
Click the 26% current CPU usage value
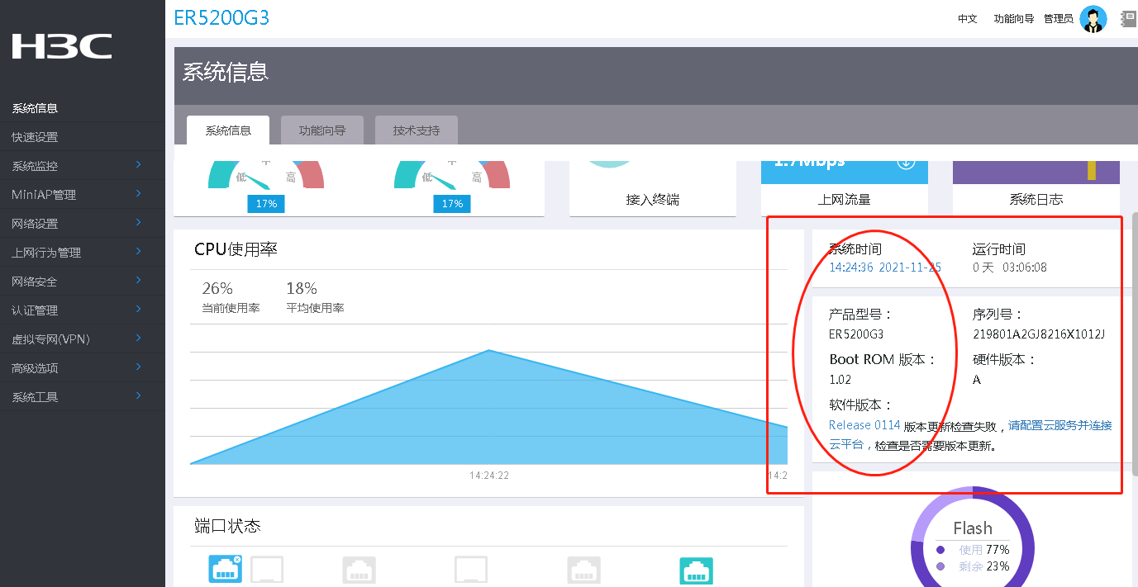pyautogui.click(x=217, y=288)
